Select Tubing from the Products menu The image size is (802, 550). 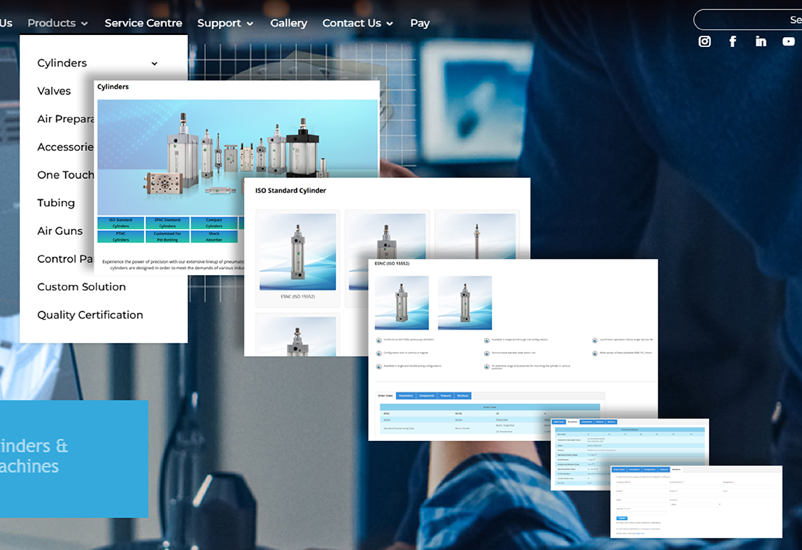pyautogui.click(x=56, y=203)
